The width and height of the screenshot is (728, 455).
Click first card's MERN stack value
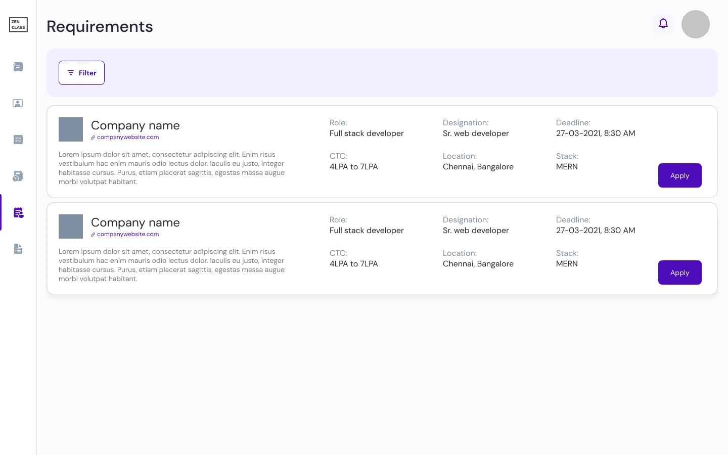tap(567, 167)
